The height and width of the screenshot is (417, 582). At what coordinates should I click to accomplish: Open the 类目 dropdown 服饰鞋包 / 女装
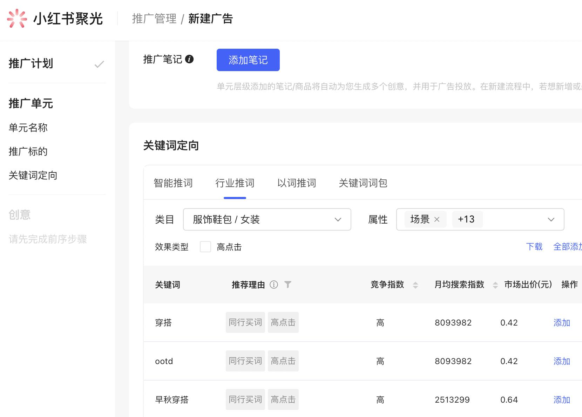tap(267, 219)
